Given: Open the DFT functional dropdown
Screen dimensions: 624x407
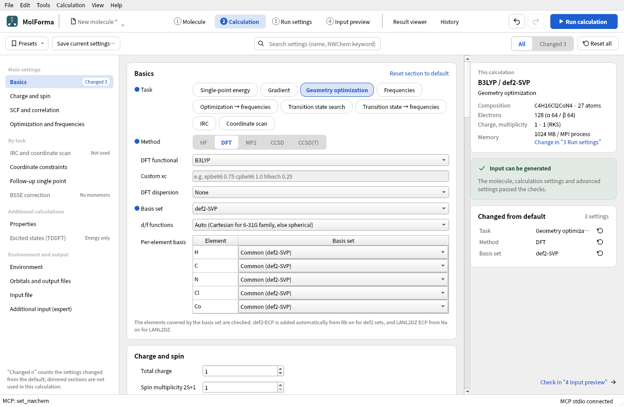Looking at the screenshot, I should 321,160.
